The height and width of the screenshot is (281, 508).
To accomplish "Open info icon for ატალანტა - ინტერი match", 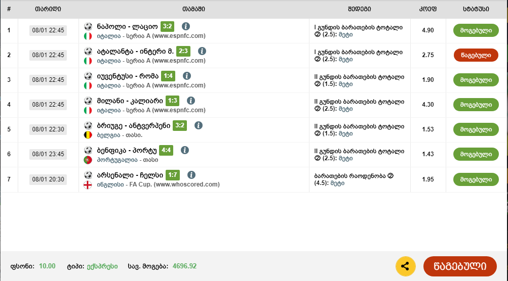I will pyautogui.click(x=202, y=51).
